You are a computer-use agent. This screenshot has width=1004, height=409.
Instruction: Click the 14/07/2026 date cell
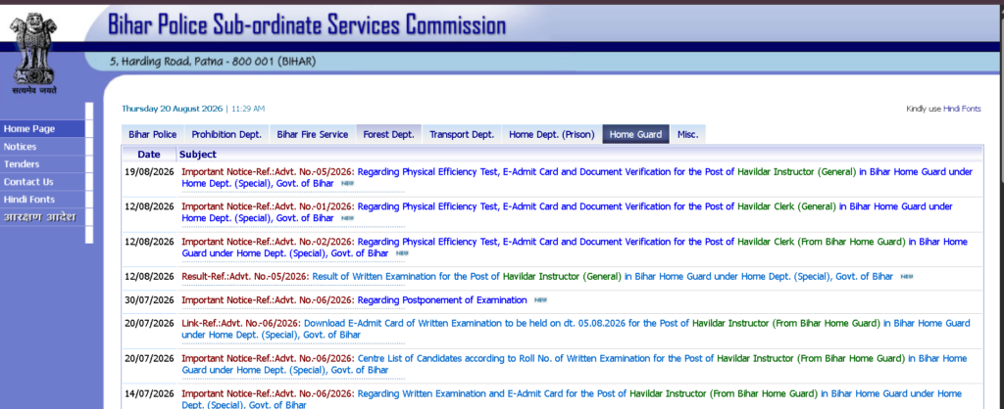pos(149,393)
